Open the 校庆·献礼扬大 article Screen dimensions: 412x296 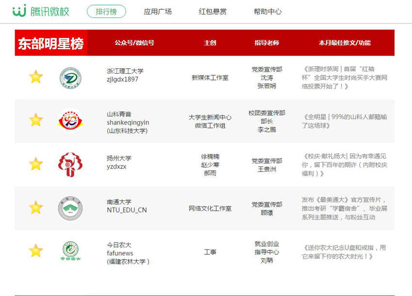[x=345, y=165]
